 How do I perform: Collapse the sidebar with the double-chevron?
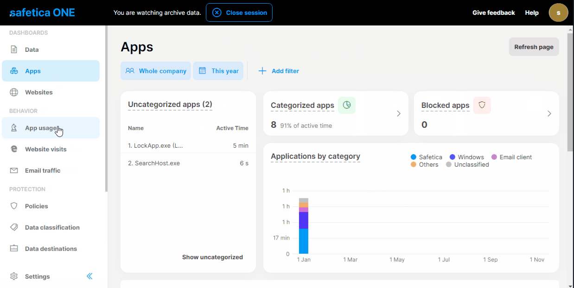[x=89, y=276]
